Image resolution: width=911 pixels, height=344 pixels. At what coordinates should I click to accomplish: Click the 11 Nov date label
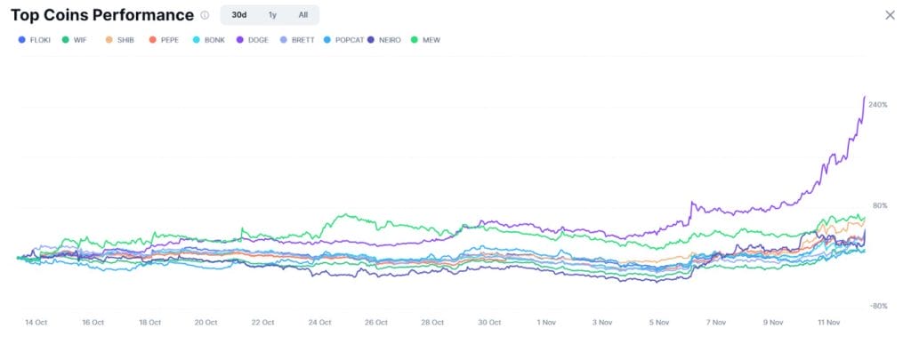[x=829, y=322]
